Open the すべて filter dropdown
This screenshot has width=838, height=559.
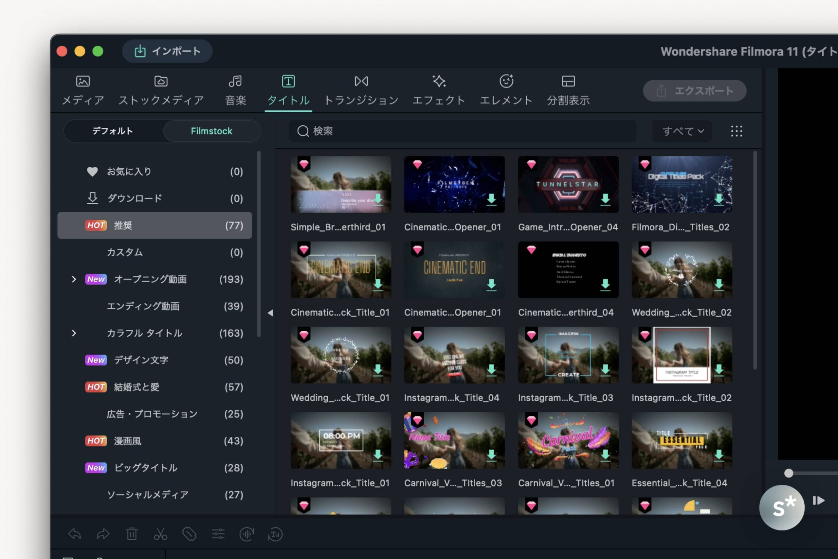682,131
